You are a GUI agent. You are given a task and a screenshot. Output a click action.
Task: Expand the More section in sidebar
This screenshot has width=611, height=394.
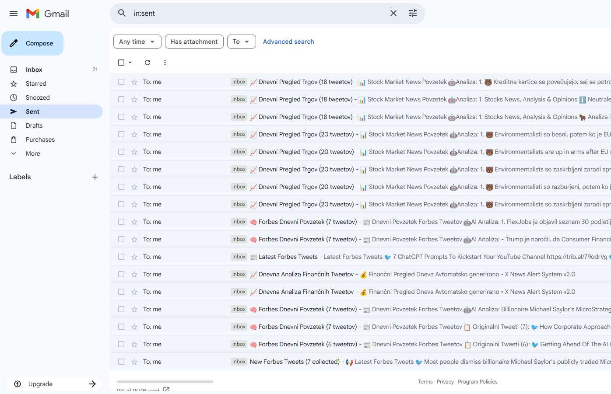(33, 153)
